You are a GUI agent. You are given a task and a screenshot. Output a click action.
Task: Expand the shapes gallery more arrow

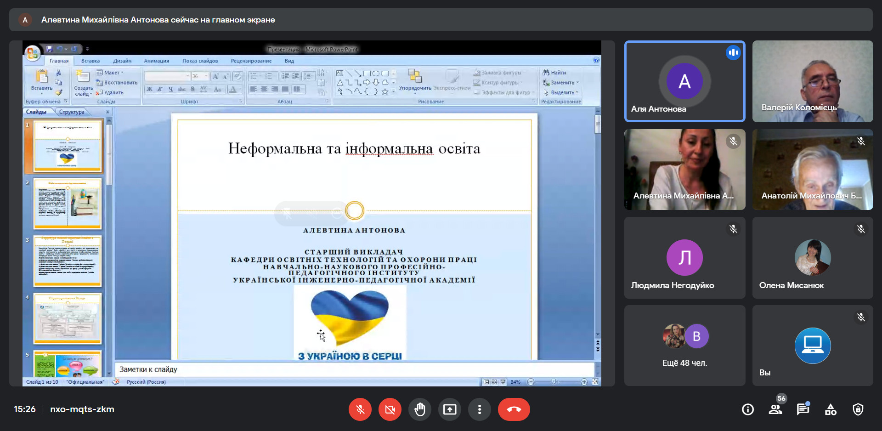[394, 92]
